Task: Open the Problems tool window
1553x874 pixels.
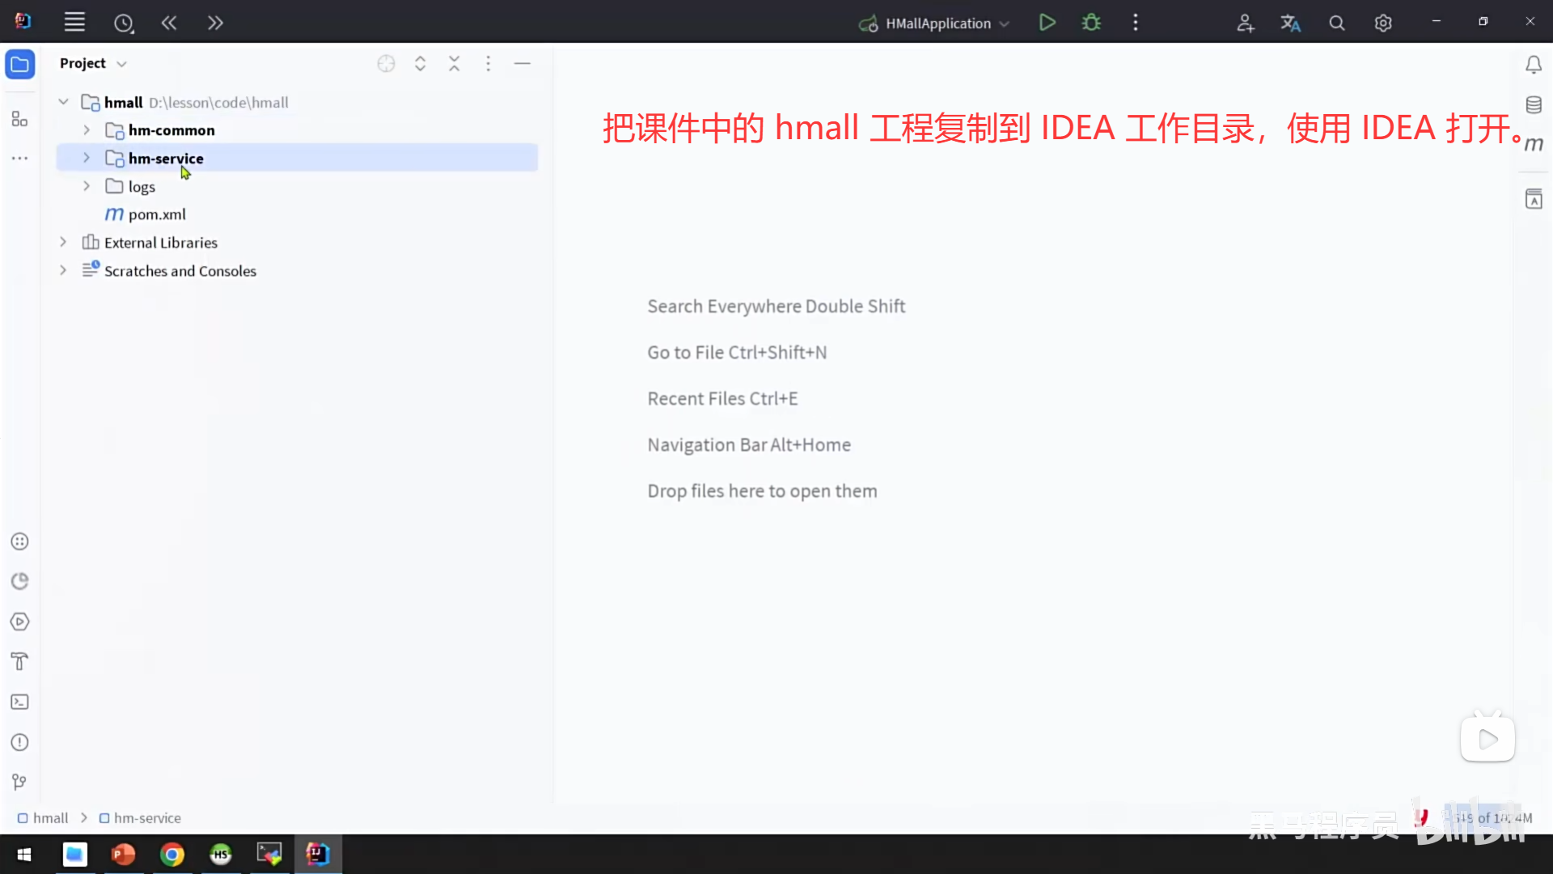Action: 19,742
